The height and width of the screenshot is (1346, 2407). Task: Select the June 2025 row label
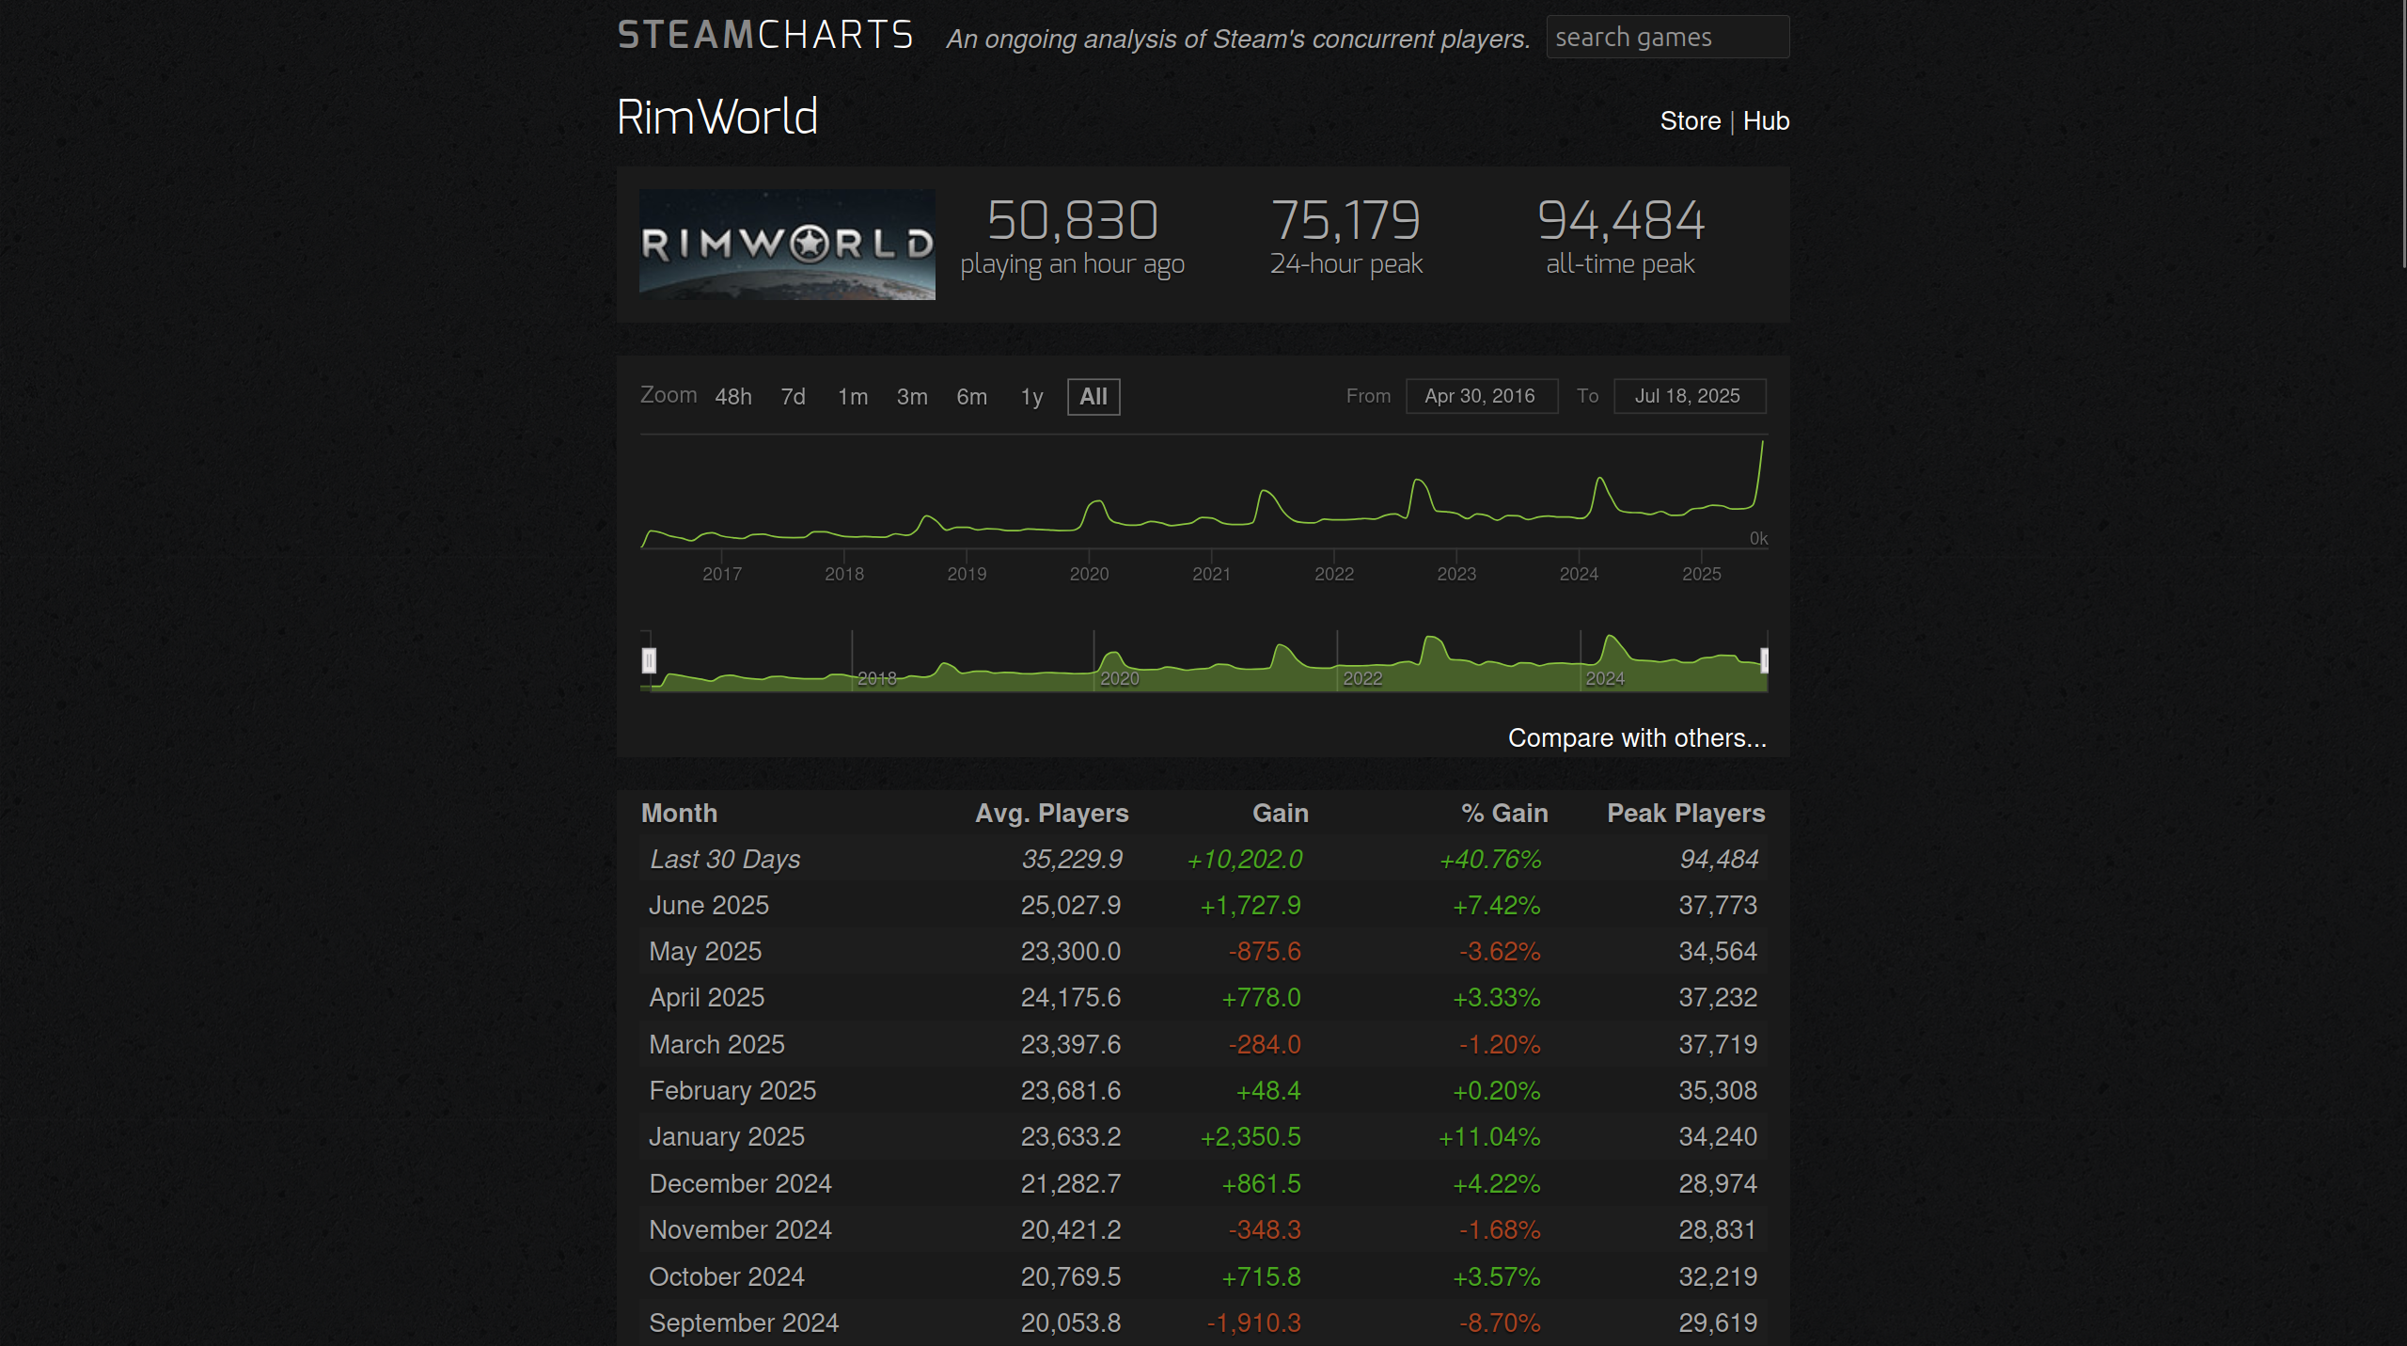pyautogui.click(x=709, y=906)
